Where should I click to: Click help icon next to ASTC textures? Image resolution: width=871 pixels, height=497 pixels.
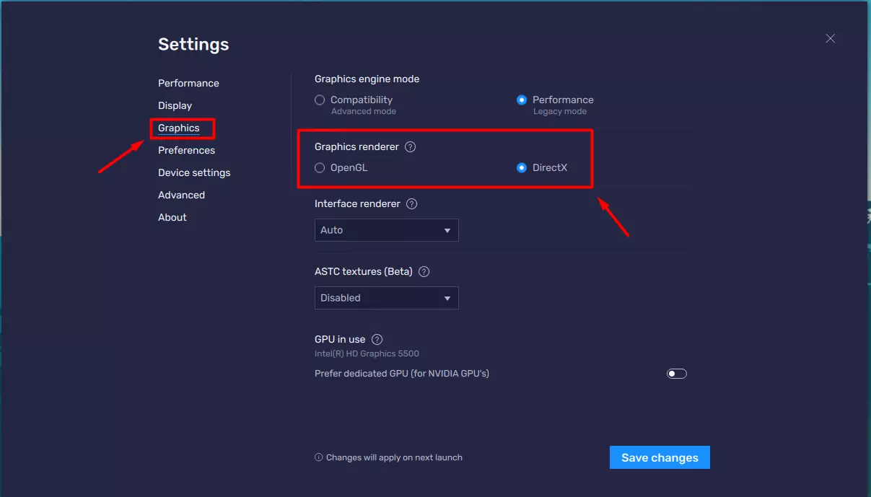pos(424,272)
